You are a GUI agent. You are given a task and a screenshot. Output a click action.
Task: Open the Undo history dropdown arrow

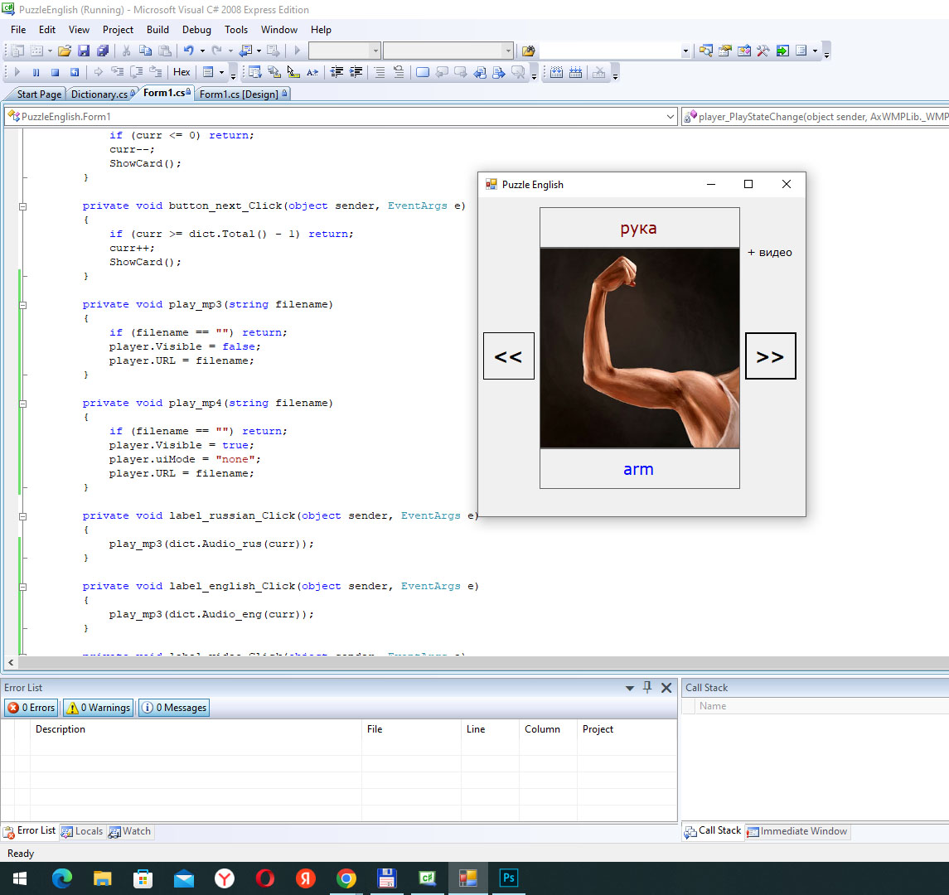[202, 51]
